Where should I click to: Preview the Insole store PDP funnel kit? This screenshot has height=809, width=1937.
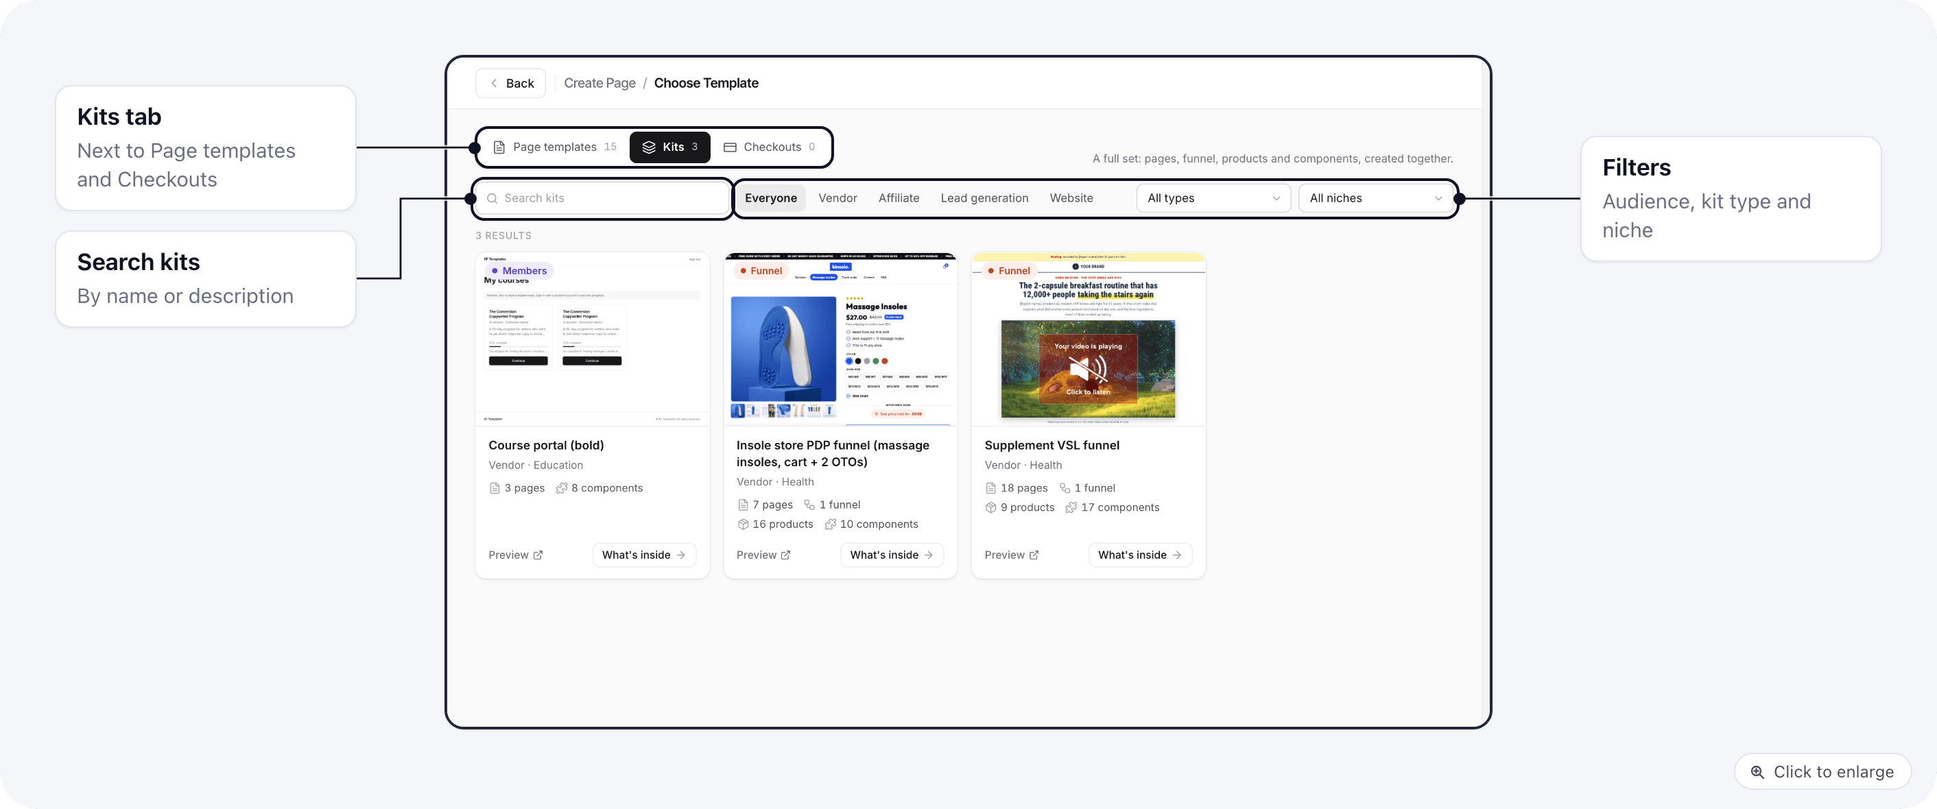tap(763, 555)
